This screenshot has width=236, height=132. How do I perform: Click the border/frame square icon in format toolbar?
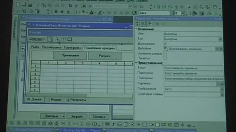coord(75,12)
